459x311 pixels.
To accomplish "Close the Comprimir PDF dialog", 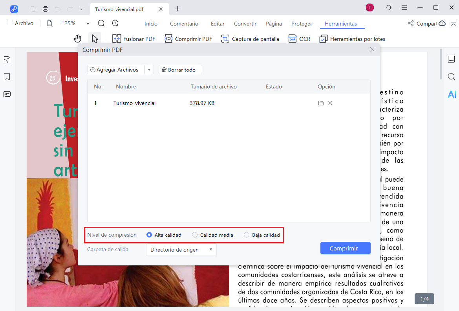I will pyautogui.click(x=372, y=50).
